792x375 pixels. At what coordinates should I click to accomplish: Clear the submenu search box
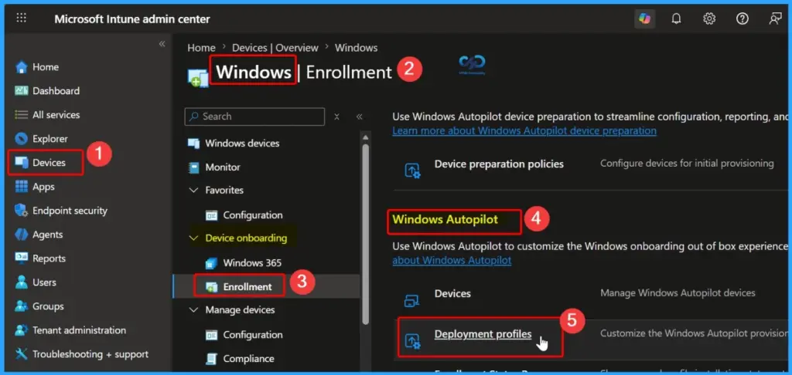[337, 117]
